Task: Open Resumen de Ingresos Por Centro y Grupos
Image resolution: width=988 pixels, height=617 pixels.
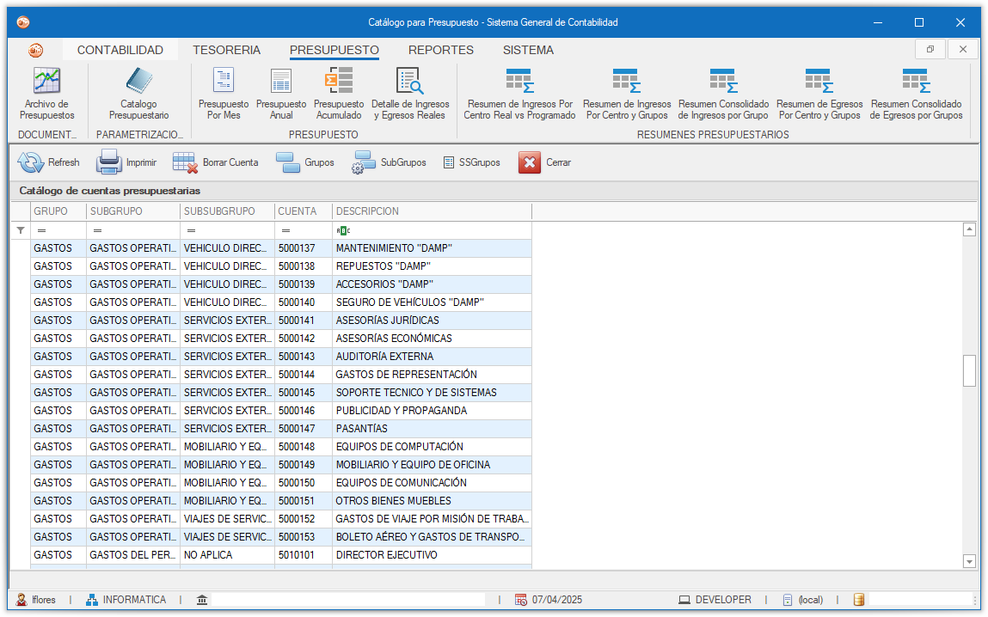Action: click(x=627, y=93)
